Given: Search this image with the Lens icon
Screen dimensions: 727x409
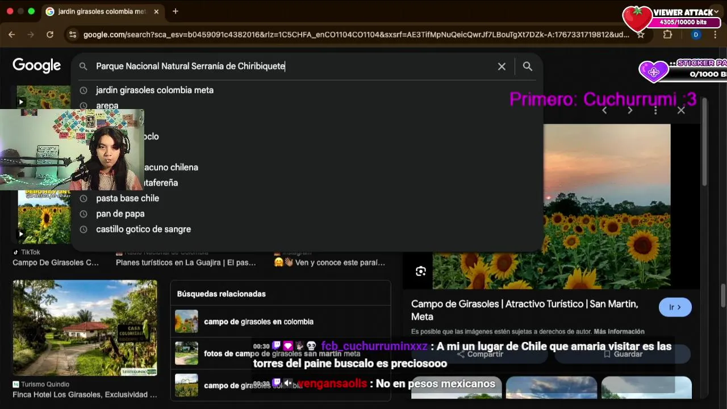Looking at the screenshot, I should [x=421, y=272].
